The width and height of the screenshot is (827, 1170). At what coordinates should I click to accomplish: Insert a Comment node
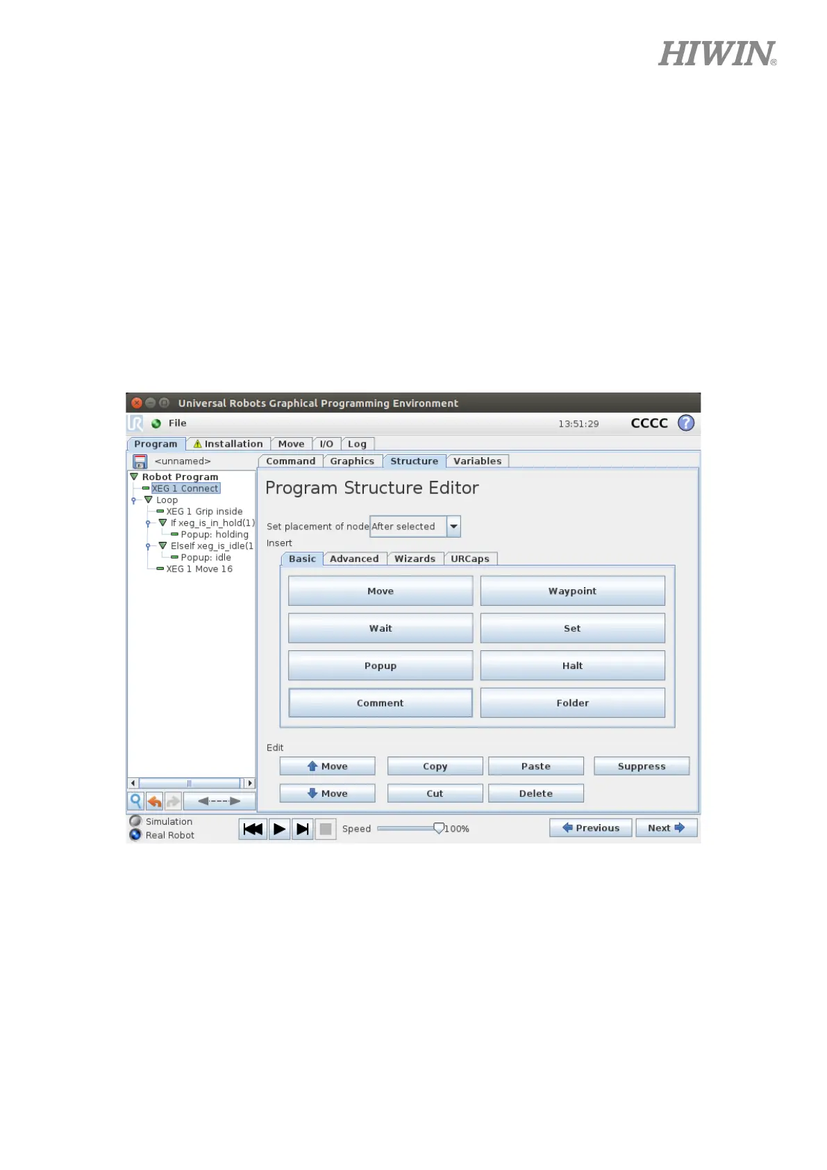[x=381, y=703]
